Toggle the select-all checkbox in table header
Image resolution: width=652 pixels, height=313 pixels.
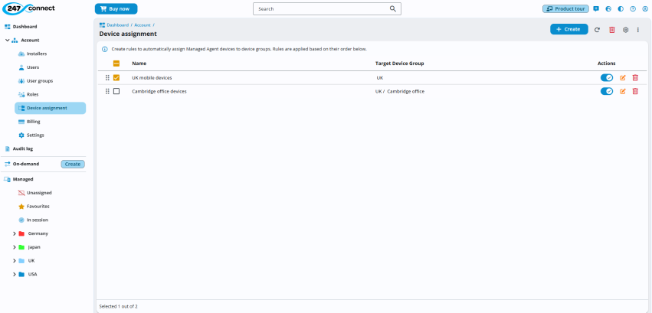pyautogui.click(x=116, y=64)
